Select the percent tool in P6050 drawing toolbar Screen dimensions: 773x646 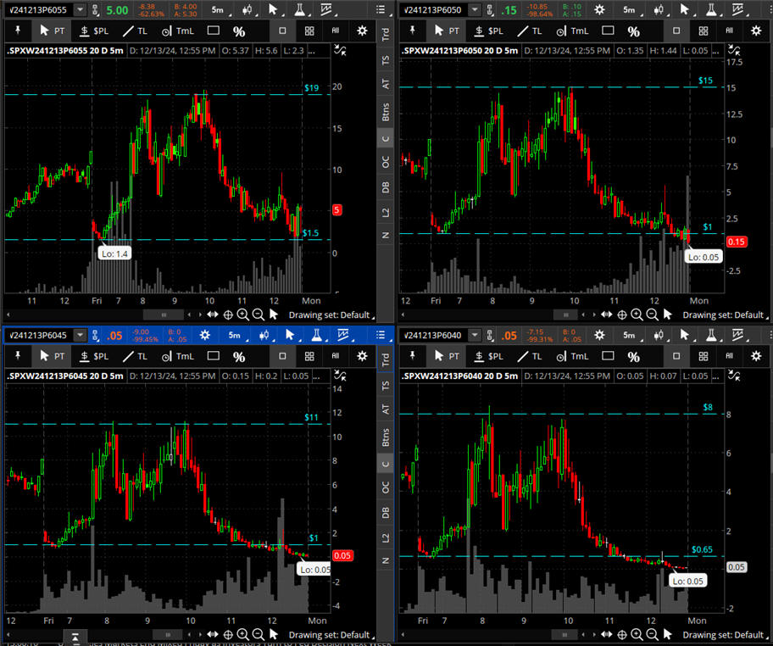pyautogui.click(x=633, y=31)
